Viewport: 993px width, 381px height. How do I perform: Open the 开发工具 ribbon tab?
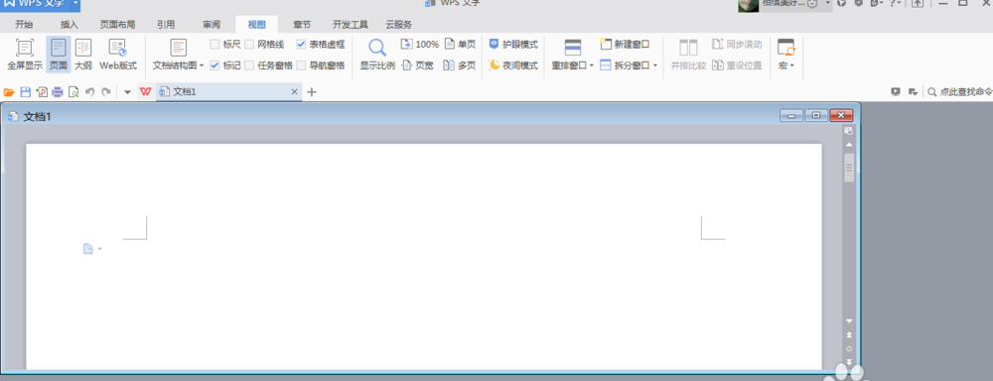[351, 25]
